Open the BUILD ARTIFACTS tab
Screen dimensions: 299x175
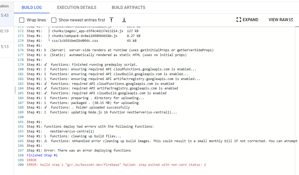[128, 7]
